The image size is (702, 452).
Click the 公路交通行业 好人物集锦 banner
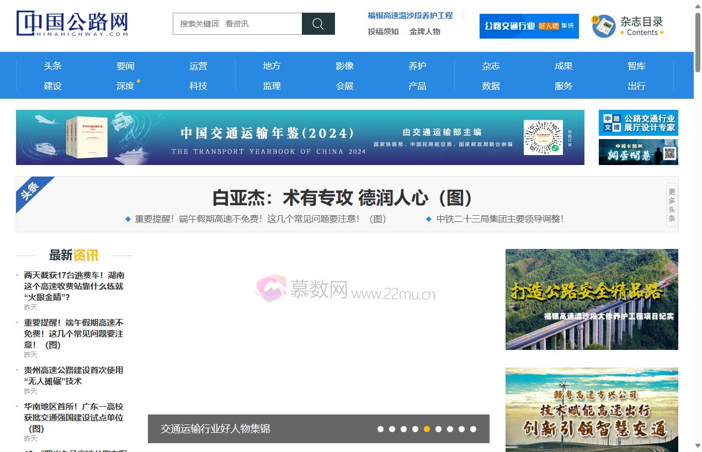529,26
